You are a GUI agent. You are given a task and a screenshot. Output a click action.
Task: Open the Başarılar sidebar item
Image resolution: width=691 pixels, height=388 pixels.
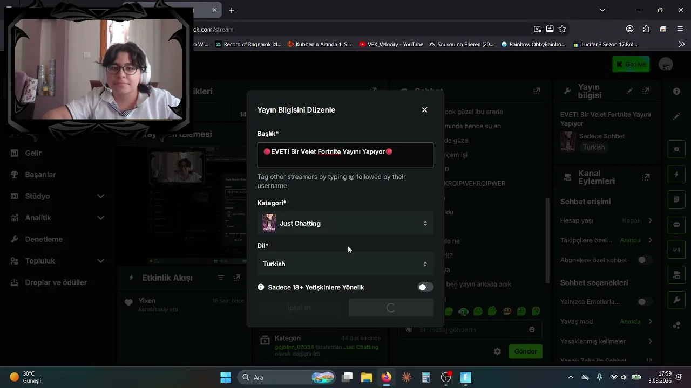(x=40, y=175)
